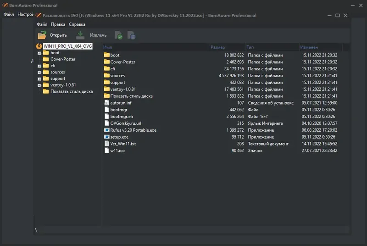This screenshot has height=246, width=367.
Task: Click the size 4 537 926 193 cell
Action: coord(231,76)
